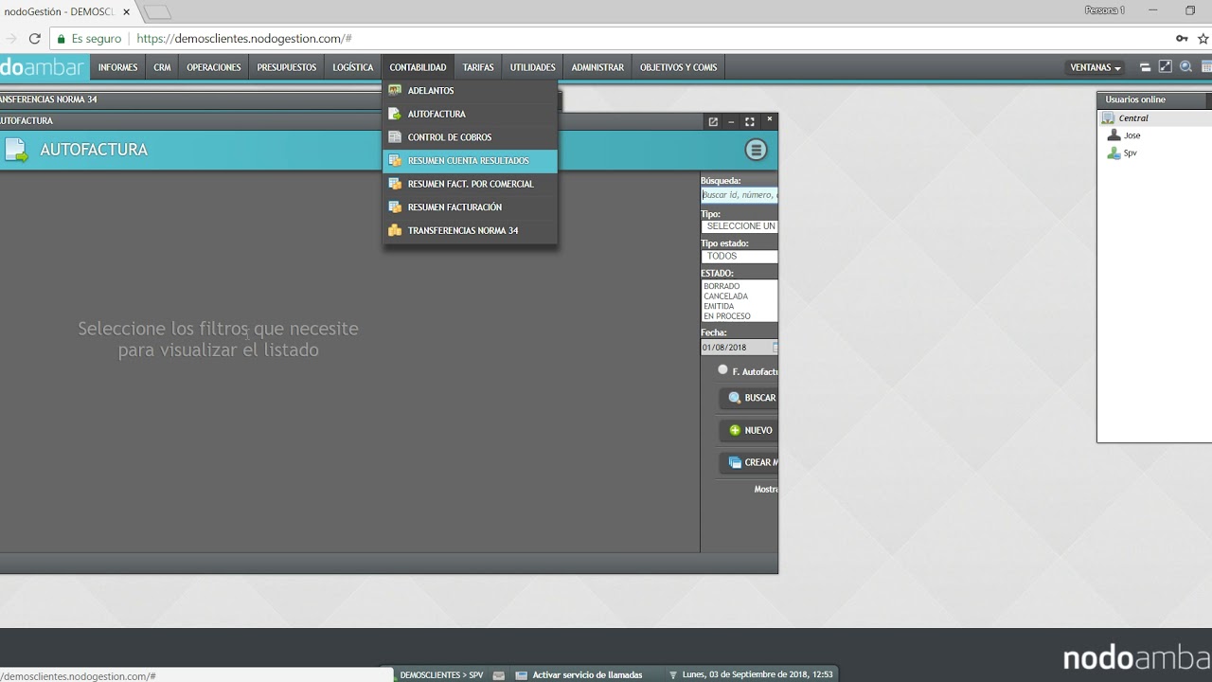Open the Presupuestos menu
The height and width of the screenshot is (682, 1212).
point(287,67)
